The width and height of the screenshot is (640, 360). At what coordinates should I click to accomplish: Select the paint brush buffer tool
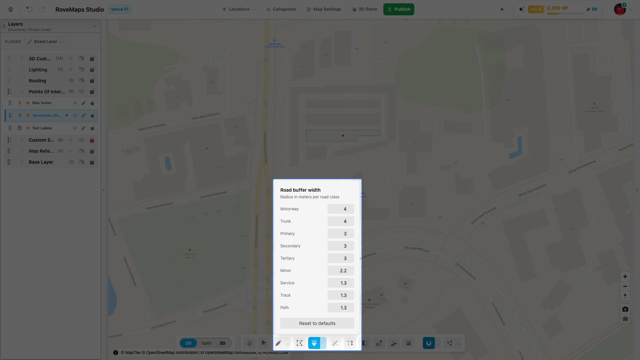(314, 343)
